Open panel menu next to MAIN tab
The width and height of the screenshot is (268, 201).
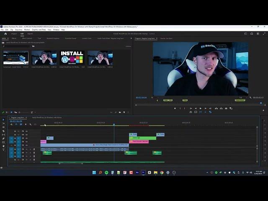click(x=8, y=38)
